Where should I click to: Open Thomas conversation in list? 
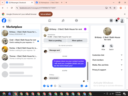point(20,57)
